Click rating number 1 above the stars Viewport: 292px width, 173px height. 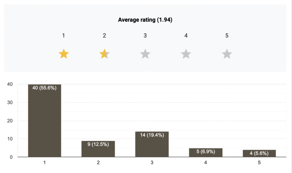point(63,36)
